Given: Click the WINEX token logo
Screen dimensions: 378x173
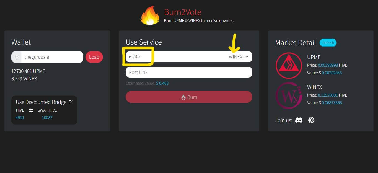Looking at the screenshot, I should click(289, 95).
